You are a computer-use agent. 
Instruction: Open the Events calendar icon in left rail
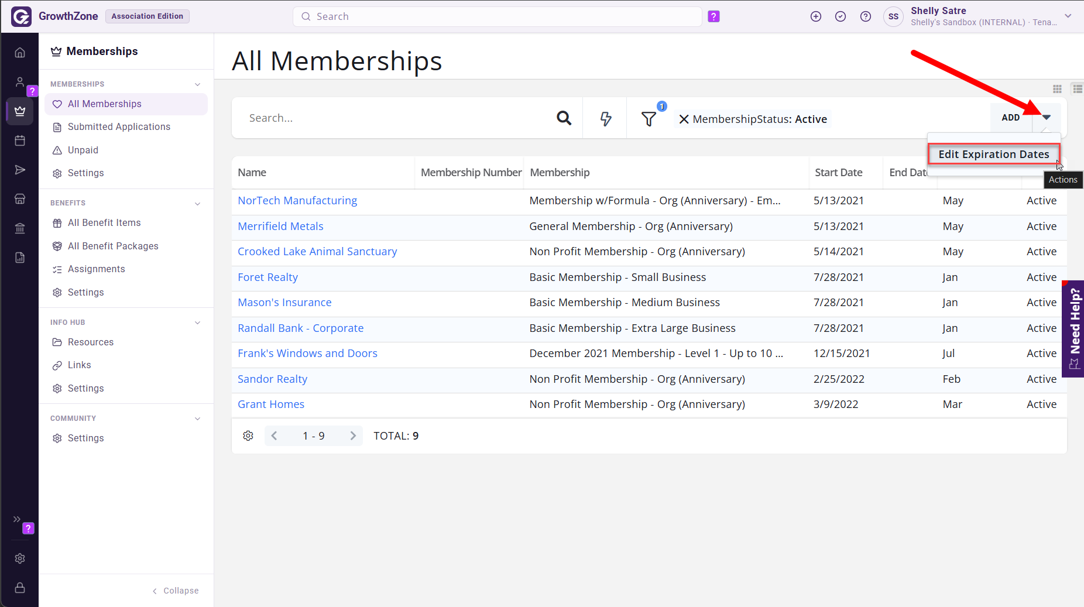point(20,140)
